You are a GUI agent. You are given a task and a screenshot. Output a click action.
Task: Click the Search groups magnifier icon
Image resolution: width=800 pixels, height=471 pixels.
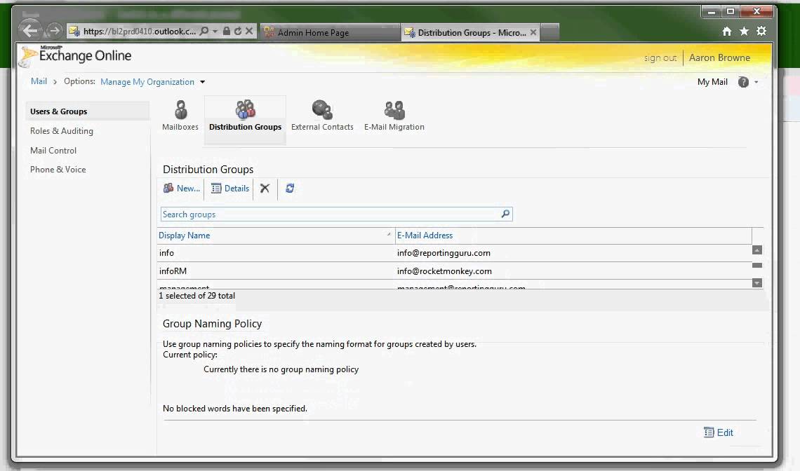505,214
